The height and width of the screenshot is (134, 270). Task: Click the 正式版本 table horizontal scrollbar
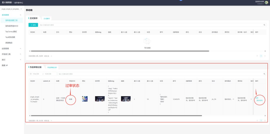[120, 51]
